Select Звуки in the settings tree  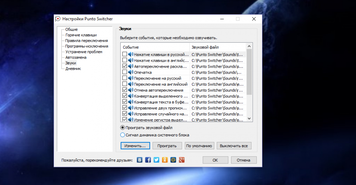pos(71,63)
